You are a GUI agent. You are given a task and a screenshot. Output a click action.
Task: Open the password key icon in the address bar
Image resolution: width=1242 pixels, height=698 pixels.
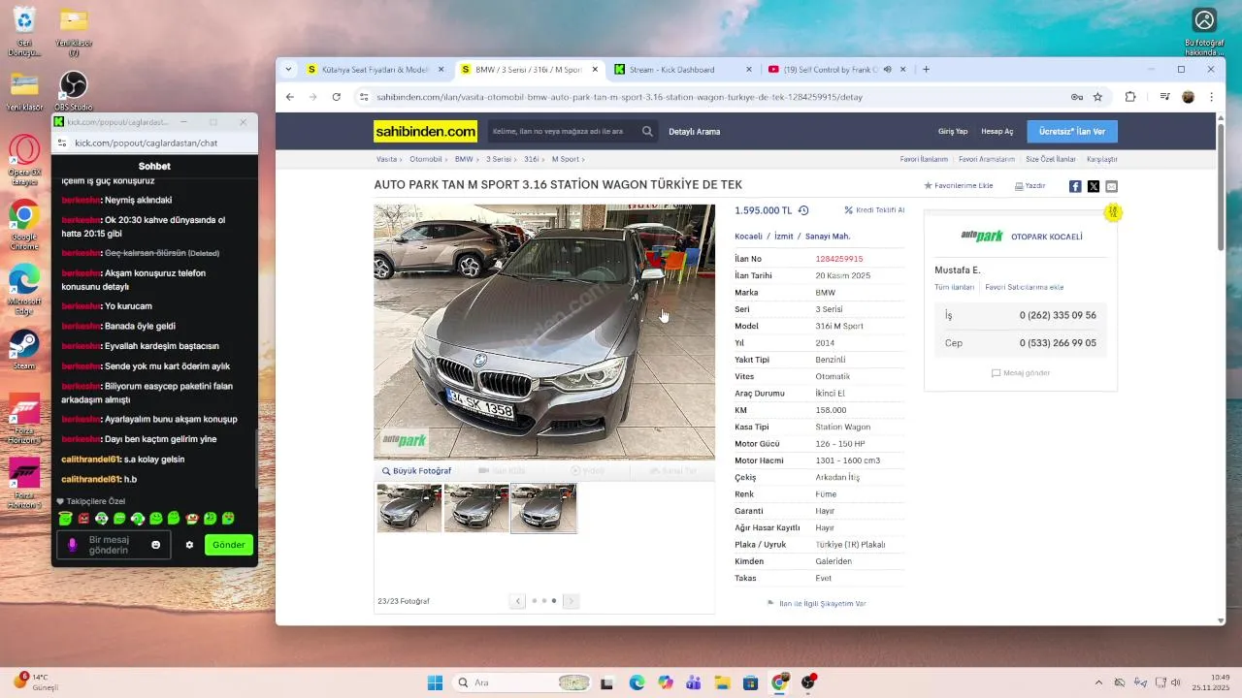1076,97
